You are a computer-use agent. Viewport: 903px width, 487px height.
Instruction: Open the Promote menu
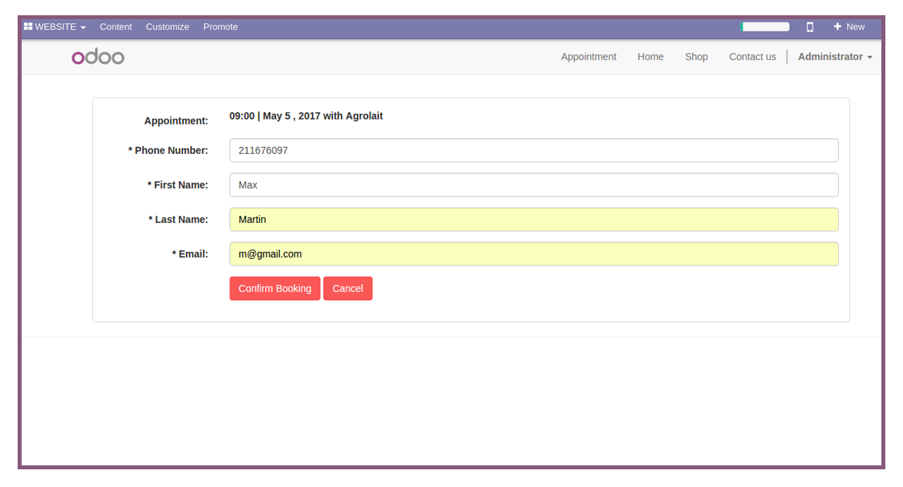tap(221, 27)
